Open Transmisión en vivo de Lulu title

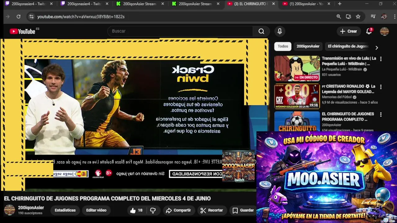[349, 61]
